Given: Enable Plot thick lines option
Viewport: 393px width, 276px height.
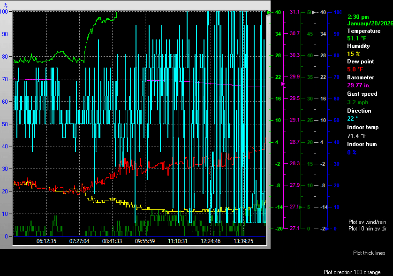Looking at the screenshot, I should click(369, 253).
